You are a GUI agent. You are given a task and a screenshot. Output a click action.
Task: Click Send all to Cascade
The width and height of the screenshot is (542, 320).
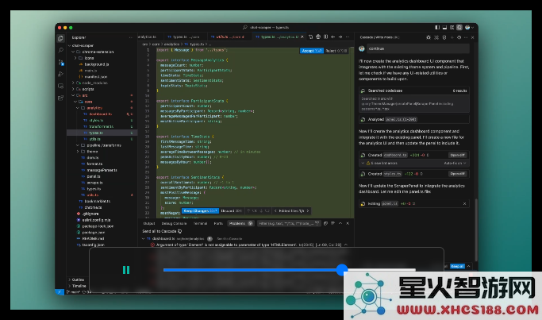tap(162, 231)
